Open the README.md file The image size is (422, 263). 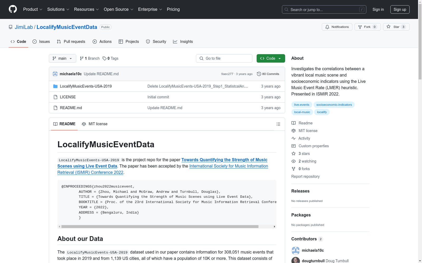[71, 108]
